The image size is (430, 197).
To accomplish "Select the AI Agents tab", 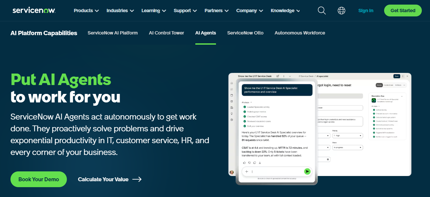I will click(205, 33).
